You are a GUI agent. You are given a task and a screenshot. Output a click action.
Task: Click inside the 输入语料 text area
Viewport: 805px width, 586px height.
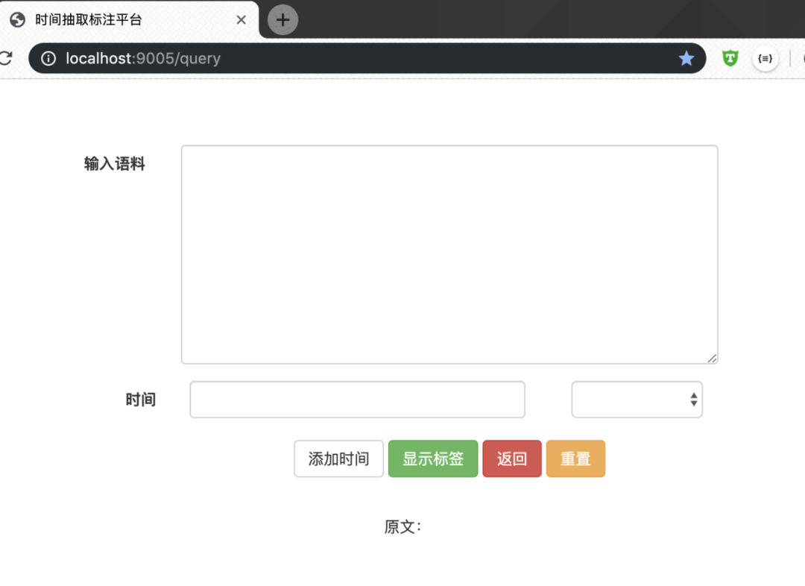point(449,254)
